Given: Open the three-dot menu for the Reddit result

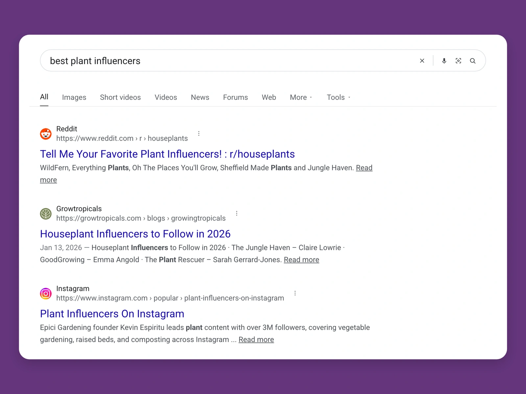Looking at the screenshot, I should [x=199, y=133].
